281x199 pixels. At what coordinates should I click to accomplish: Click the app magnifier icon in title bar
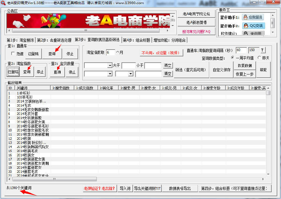[x=3, y=3]
